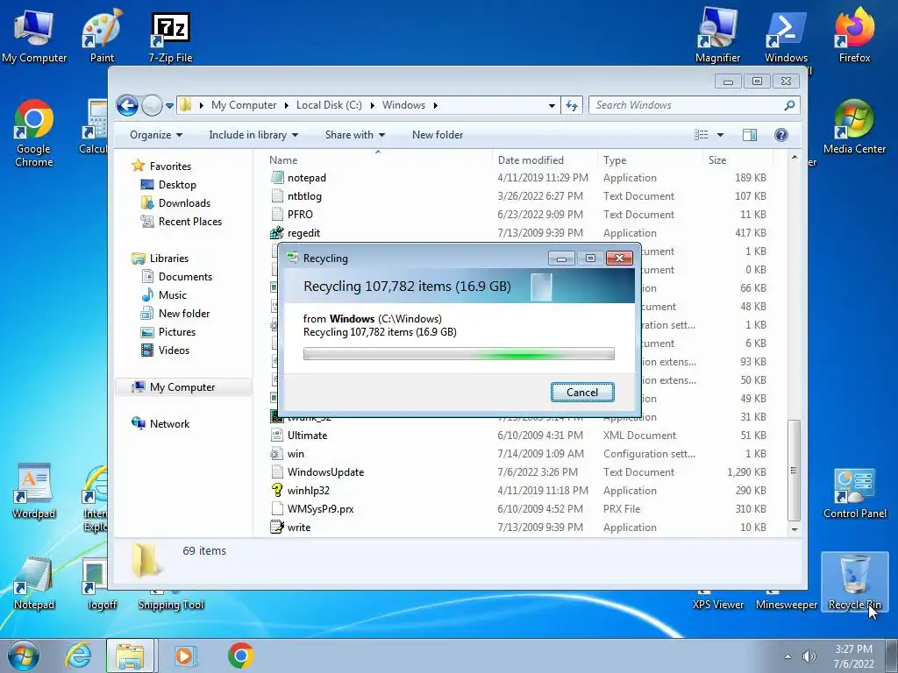Open the Organize menu

[x=156, y=134]
